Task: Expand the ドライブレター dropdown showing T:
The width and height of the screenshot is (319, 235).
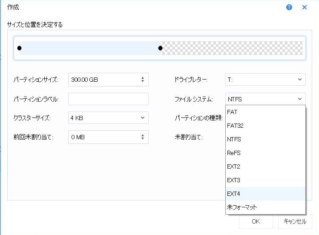Action: point(265,79)
